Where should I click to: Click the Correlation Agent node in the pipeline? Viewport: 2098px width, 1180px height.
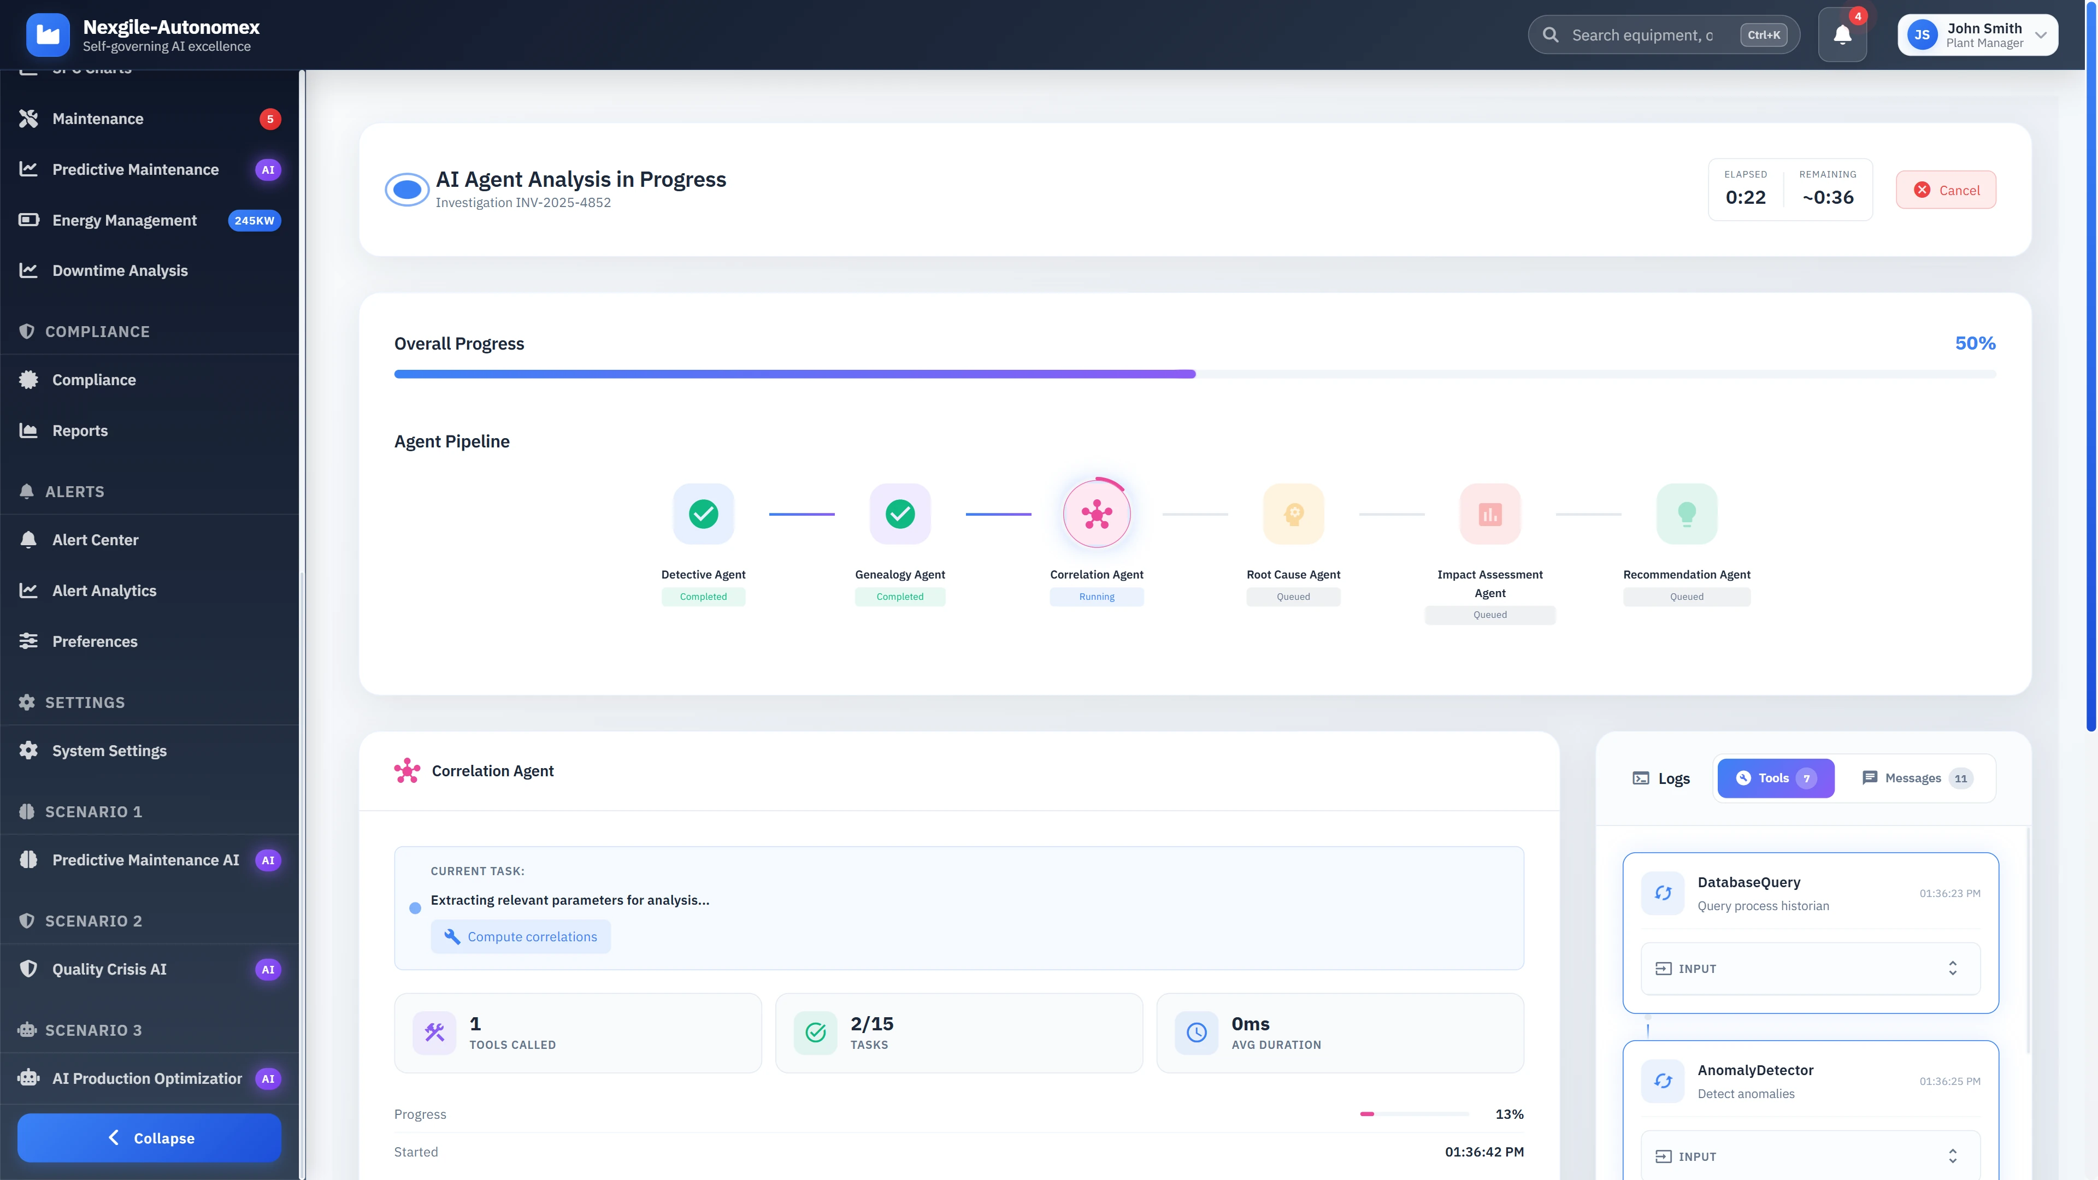point(1096,513)
